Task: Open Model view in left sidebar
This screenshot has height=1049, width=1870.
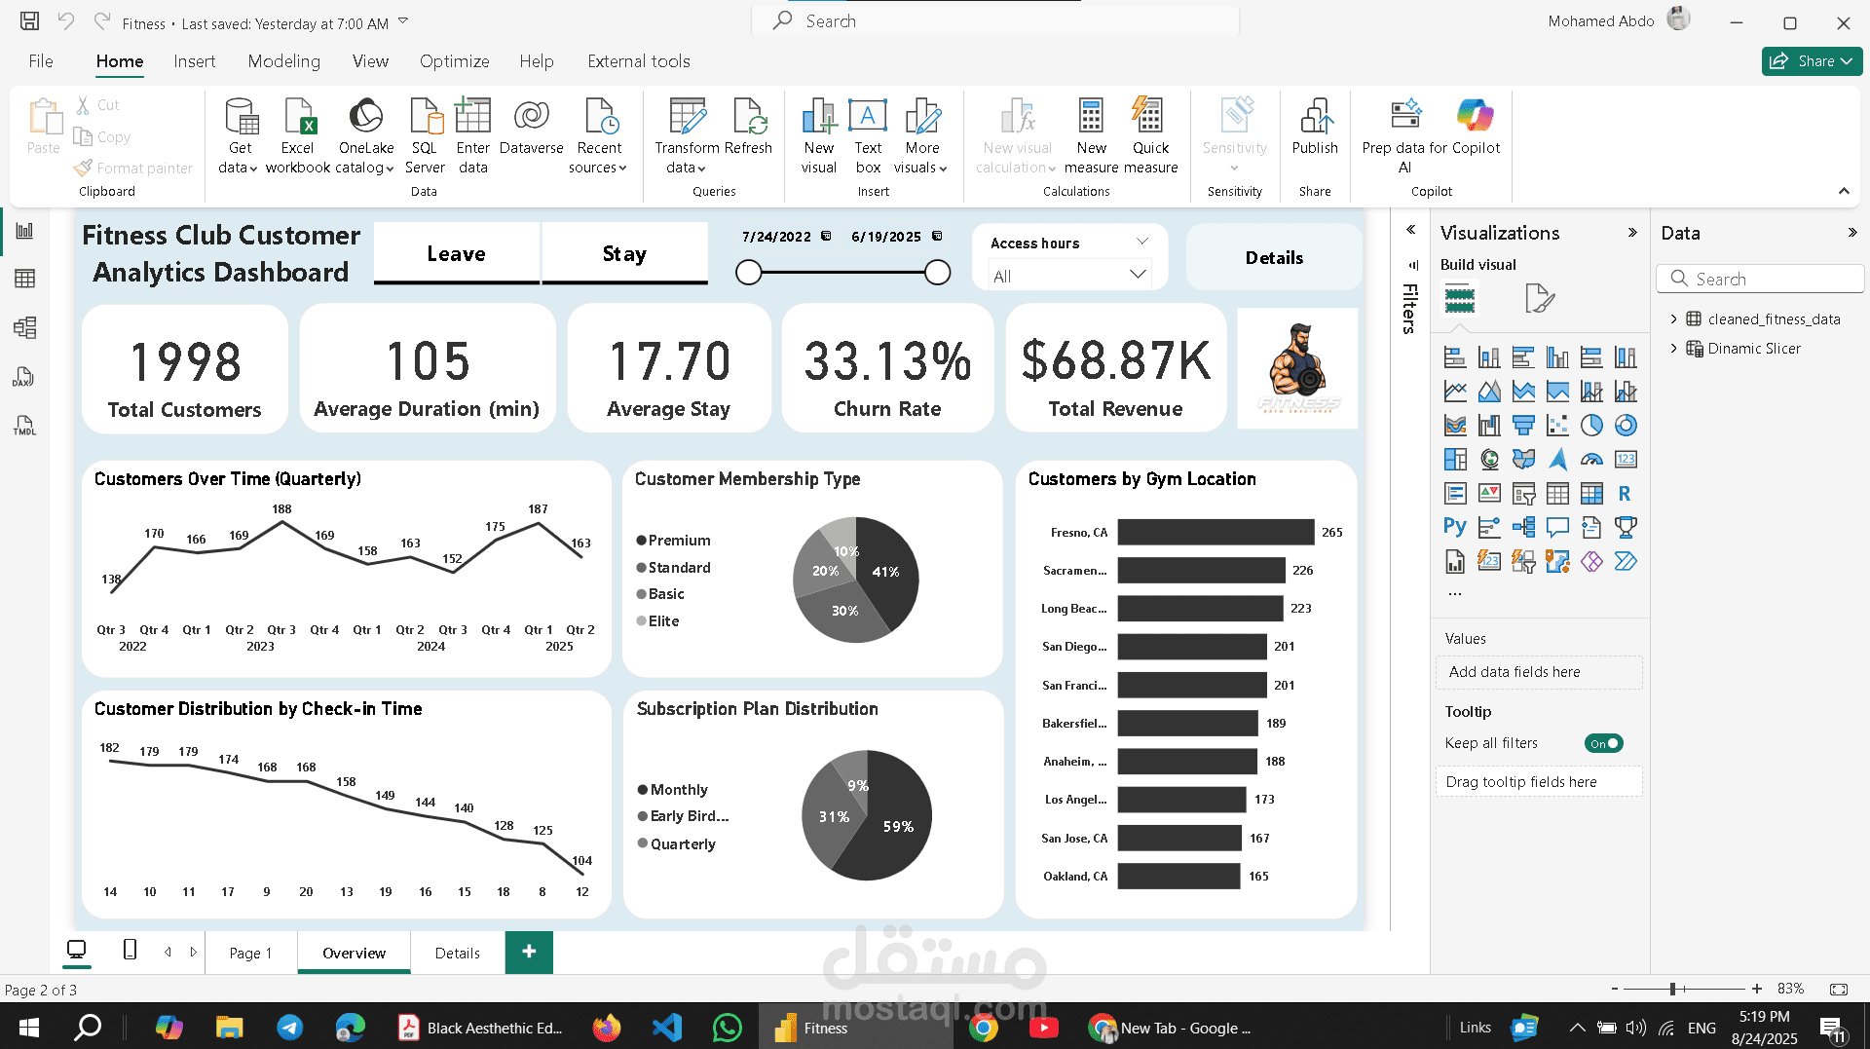Action: pyautogui.click(x=25, y=327)
